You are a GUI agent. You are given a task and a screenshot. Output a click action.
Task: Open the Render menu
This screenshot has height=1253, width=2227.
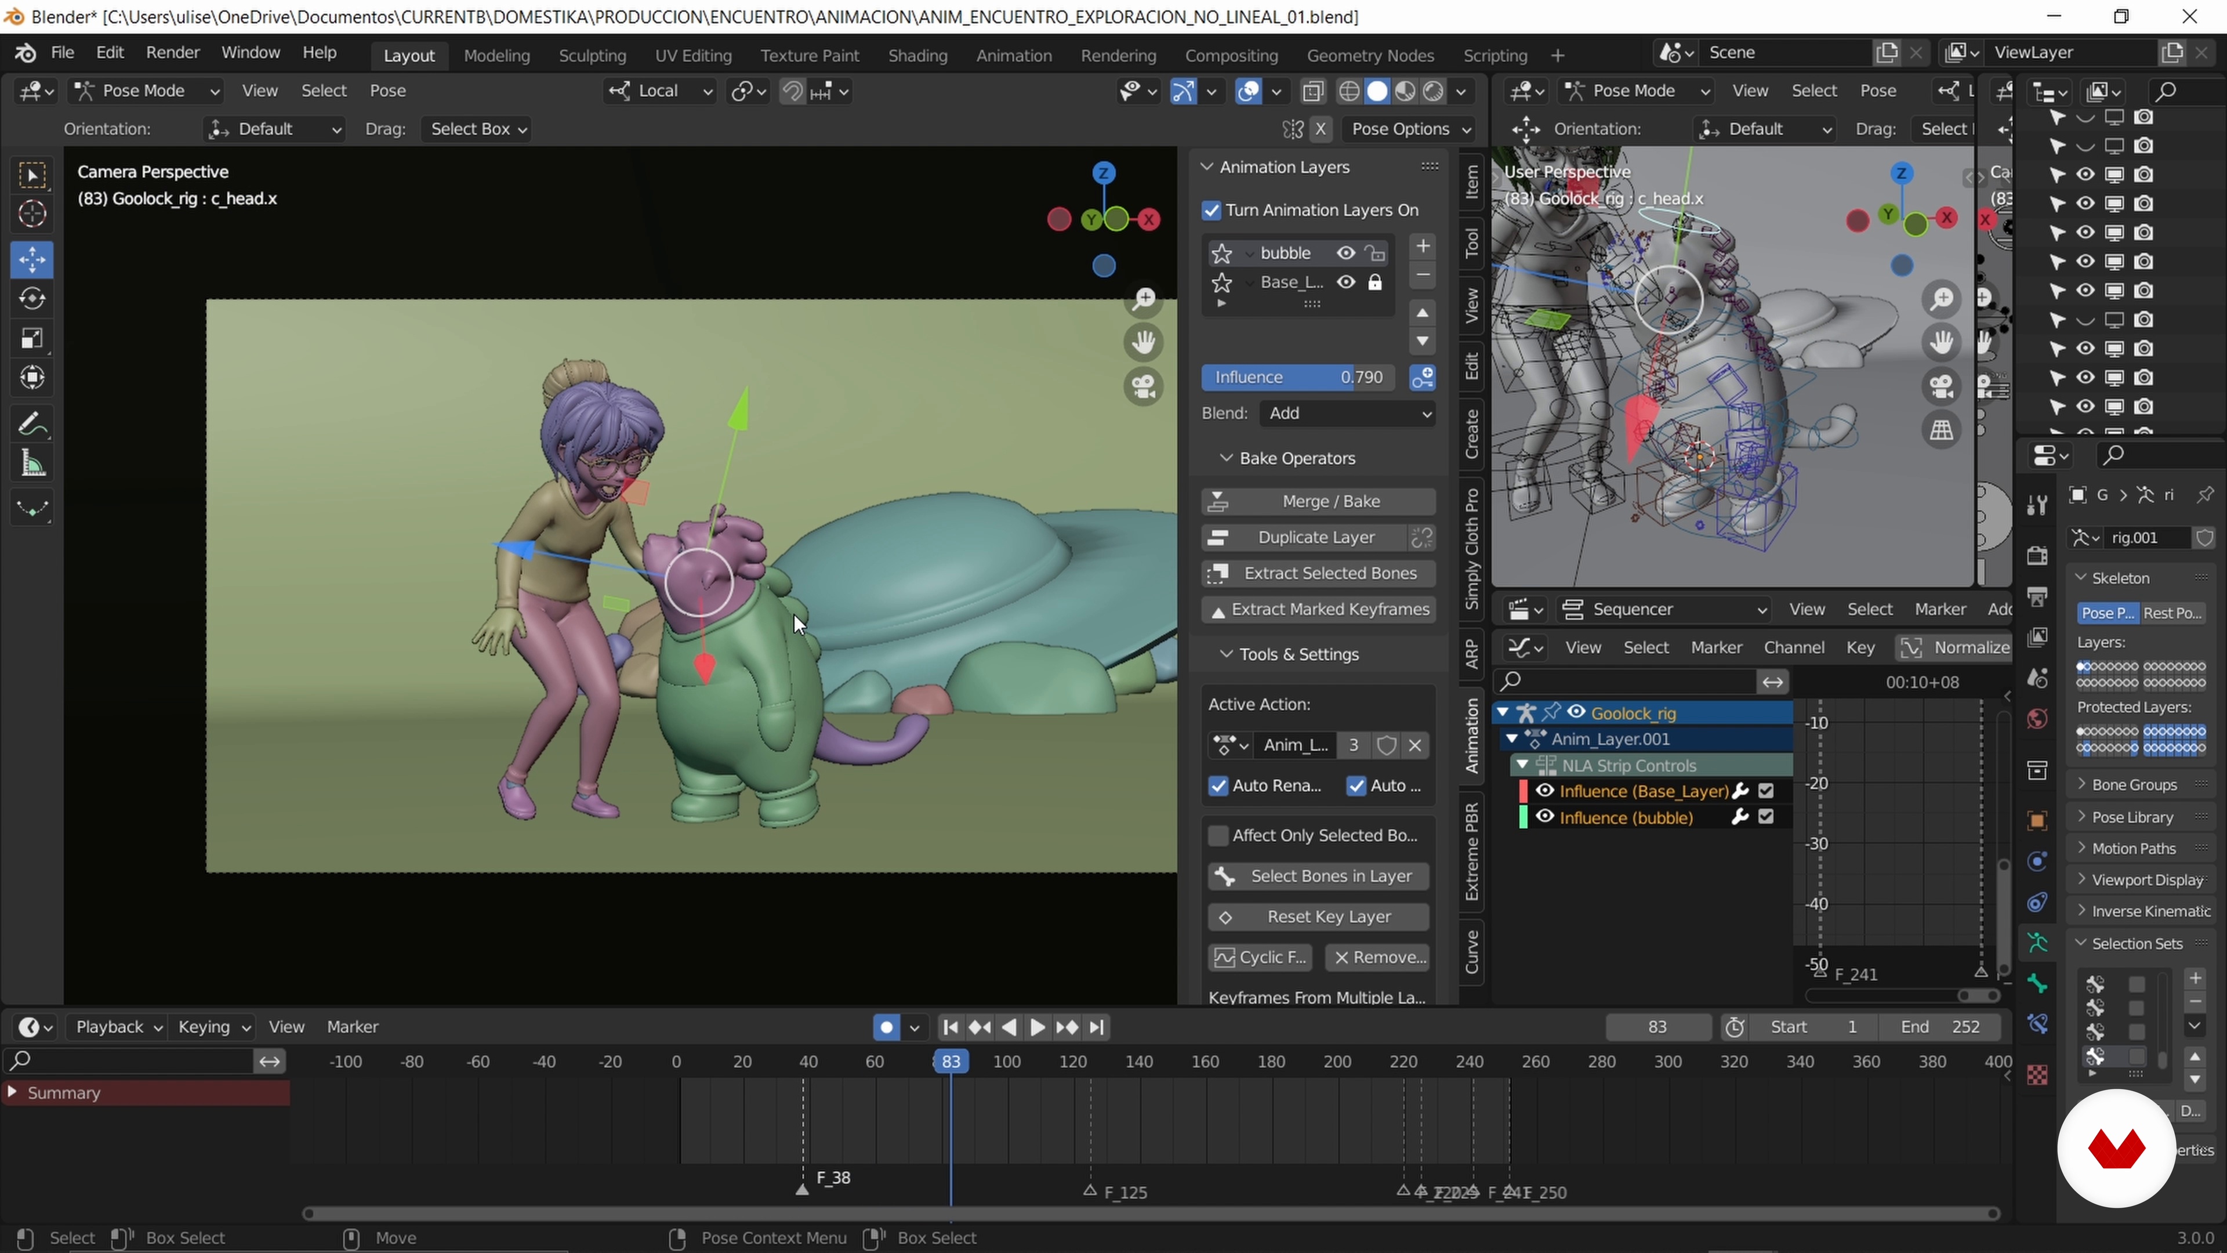[x=172, y=53]
